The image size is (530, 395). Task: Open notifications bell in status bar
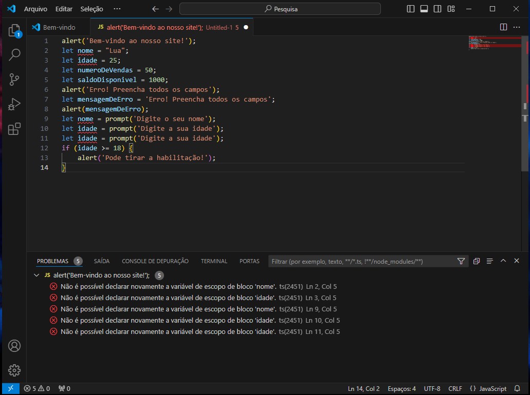pos(517,389)
